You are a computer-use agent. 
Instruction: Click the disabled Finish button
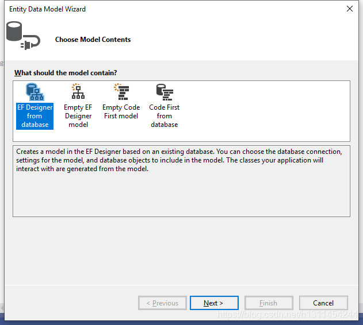(x=269, y=303)
